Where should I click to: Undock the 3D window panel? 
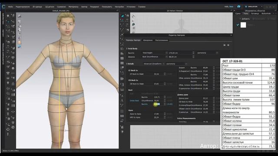(x=117, y=10)
